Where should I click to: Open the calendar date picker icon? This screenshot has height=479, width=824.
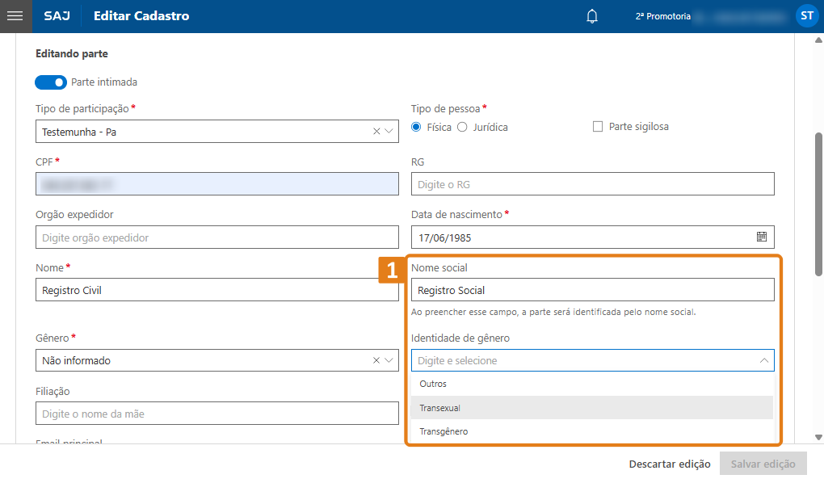[x=761, y=237]
